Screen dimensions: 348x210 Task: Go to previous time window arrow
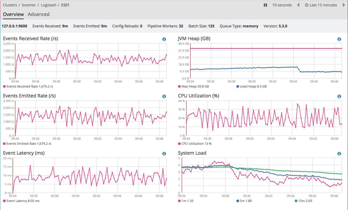click(298, 5)
